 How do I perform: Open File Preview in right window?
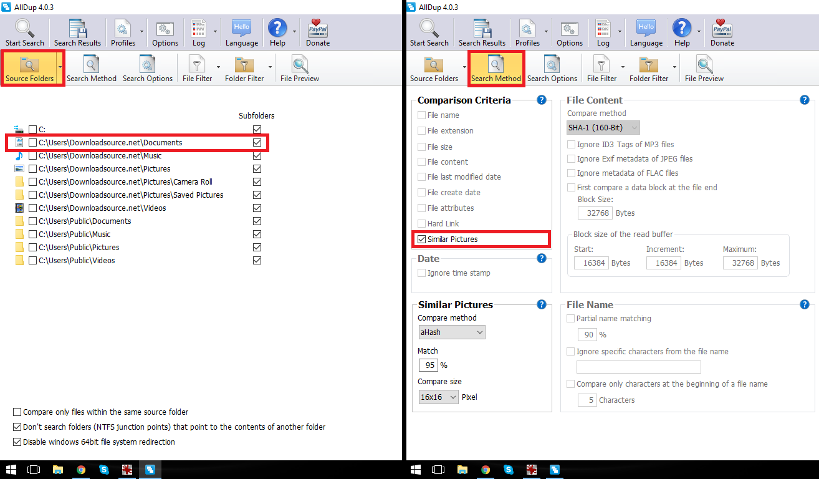(x=704, y=69)
